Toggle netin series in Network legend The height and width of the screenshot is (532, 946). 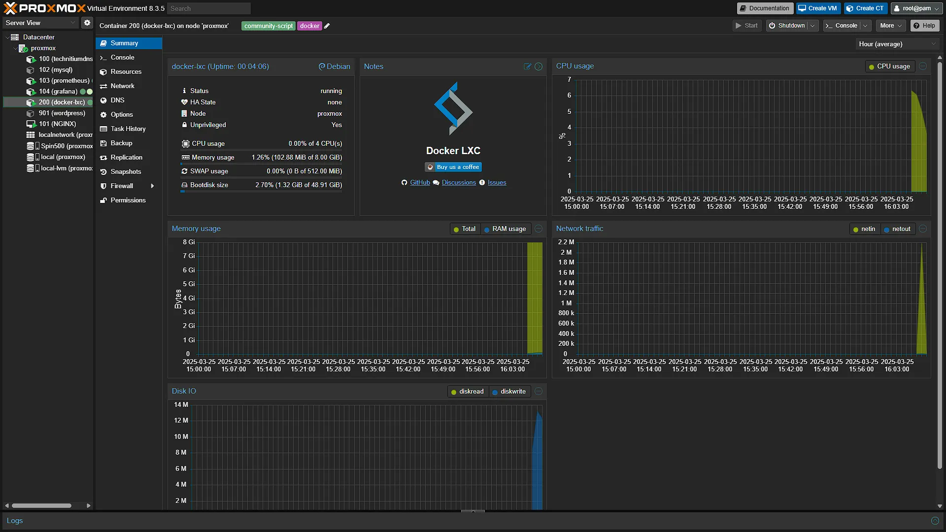[x=864, y=229]
